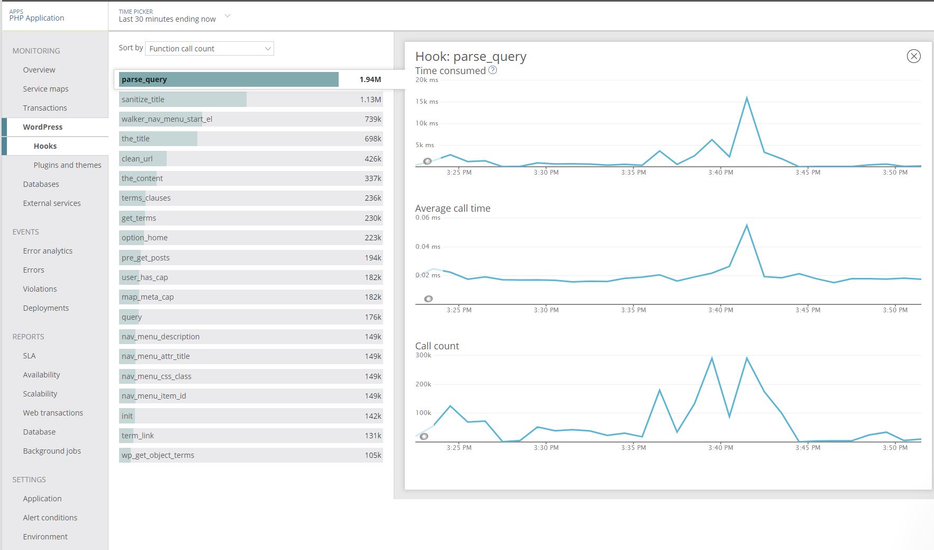View the SLA report
This screenshot has height=550, width=934.
point(29,356)
